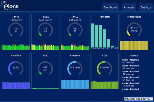Image resolution: width=154 pixels, height=102 pixels.
Task: Click the red spike in PM2.5 history chart
Action: [44, 46]
